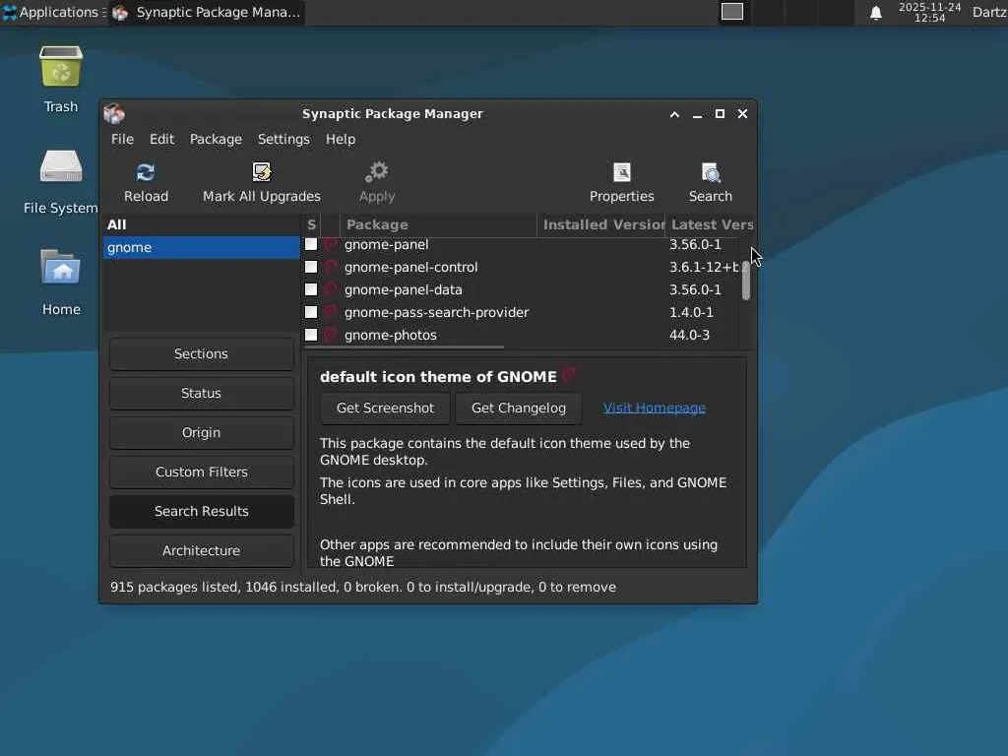
Task: Click the Debian swirl next to gnome-panel-control
Action: 331,267
